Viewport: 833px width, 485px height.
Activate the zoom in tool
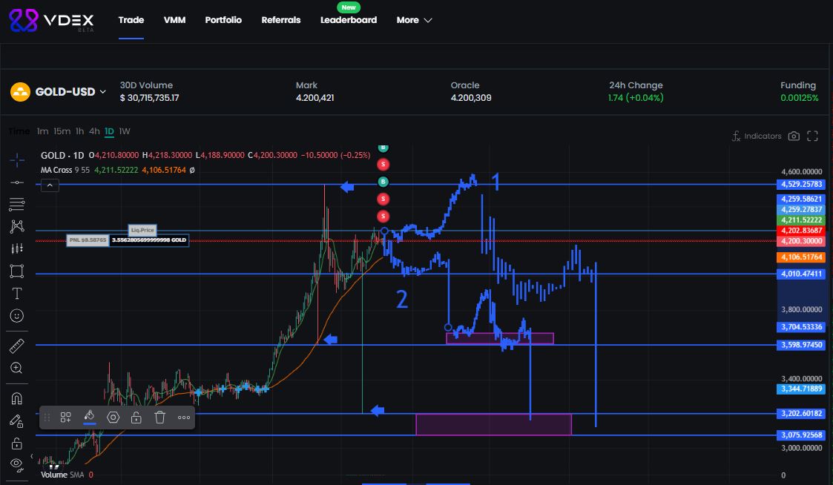(x=16, y=368)
